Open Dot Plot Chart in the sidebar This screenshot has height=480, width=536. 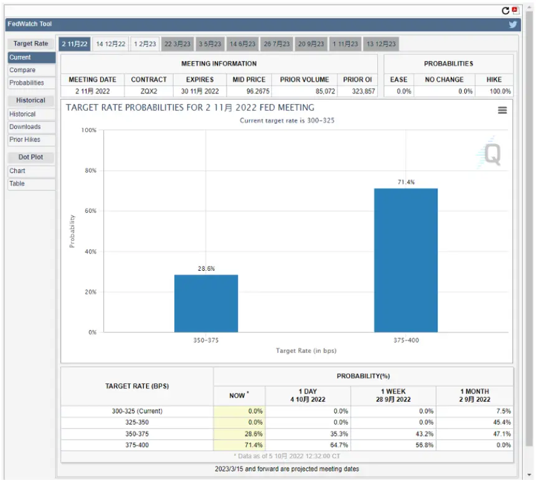pos(32,171)
